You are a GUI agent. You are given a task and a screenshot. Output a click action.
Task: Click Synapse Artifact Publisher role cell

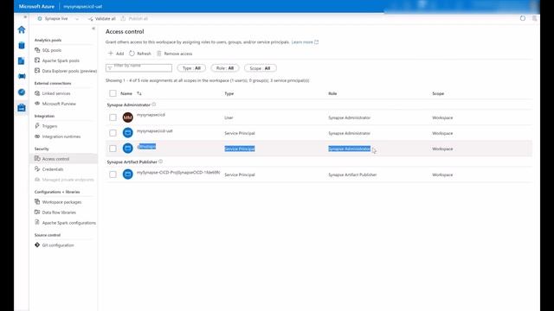[352, 175]
